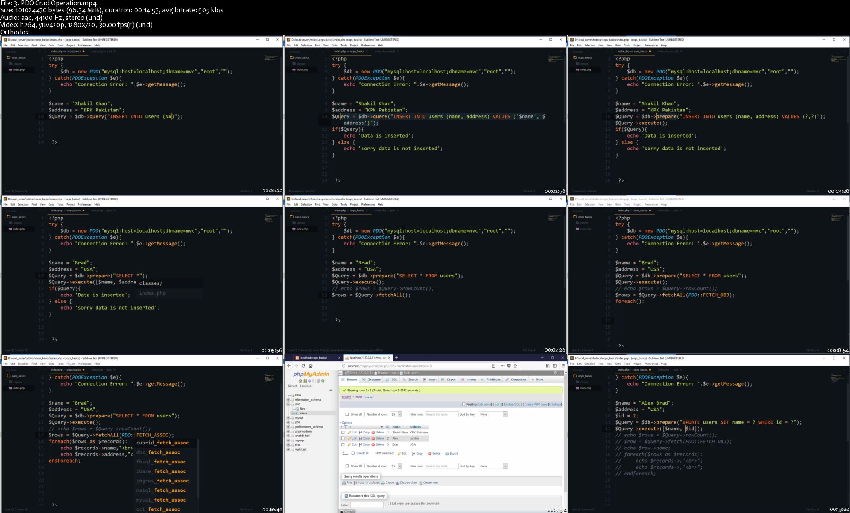Click the Create PHP code link
The image size is (850, 513).
point(536,404)
